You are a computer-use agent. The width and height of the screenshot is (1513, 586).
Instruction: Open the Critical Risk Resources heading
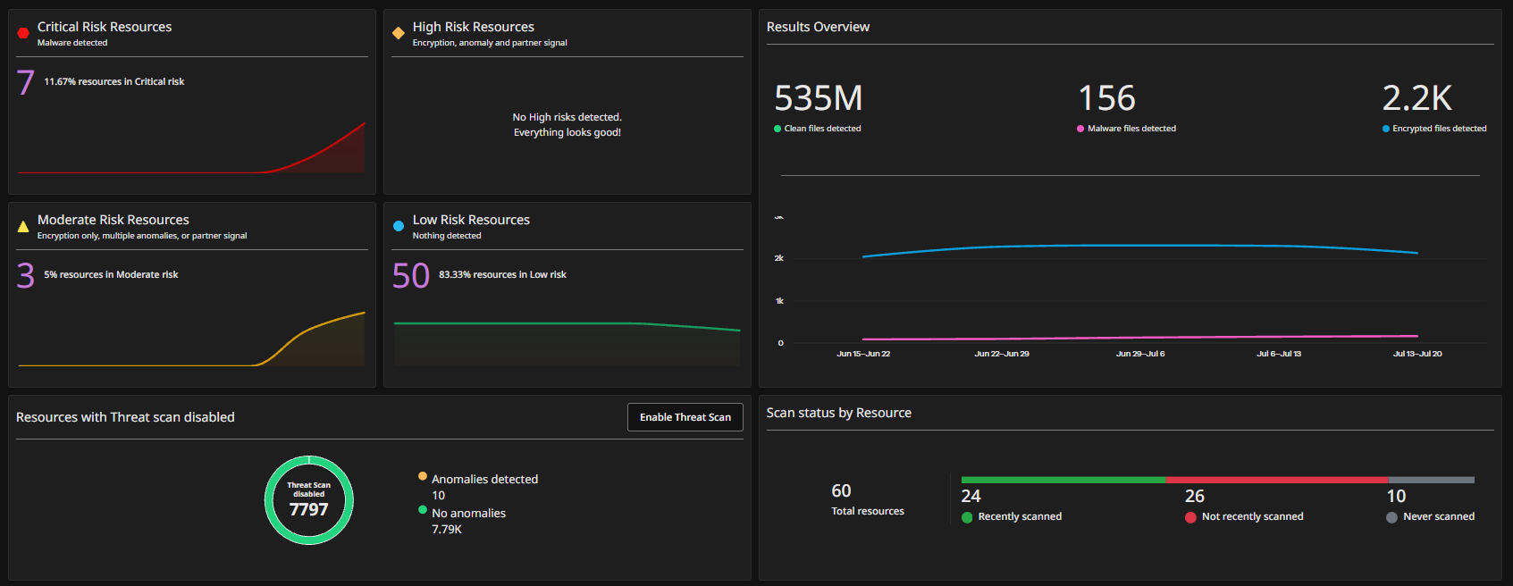click(x=105, y=27)
